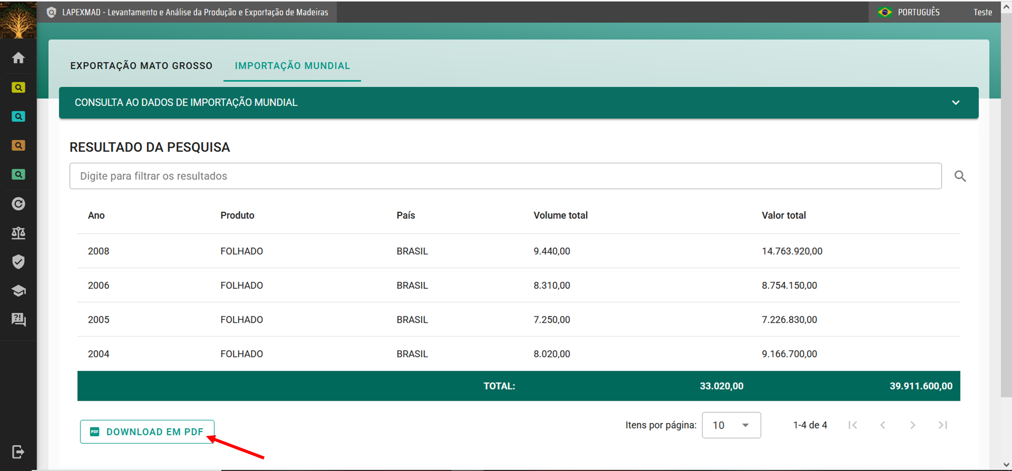This screenshot has width=1012, height=471.
Task: Click the magnifier icon beside filter field
Action: click(x=960, y=176)
